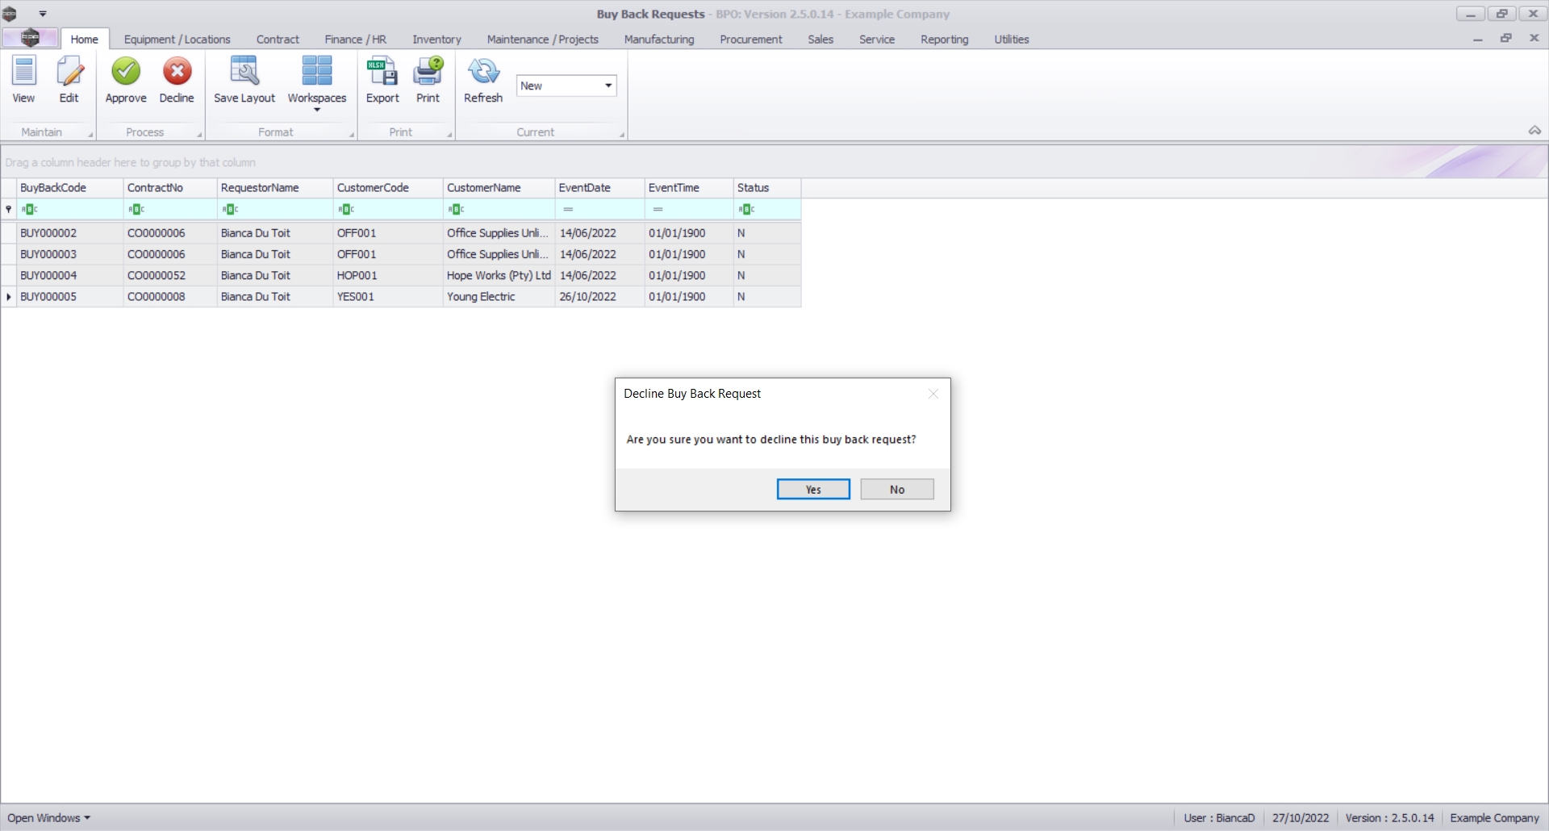This screenshot has height=831, width=1549.
Task: Click Status filter operator icon
Action: (746, 210)
